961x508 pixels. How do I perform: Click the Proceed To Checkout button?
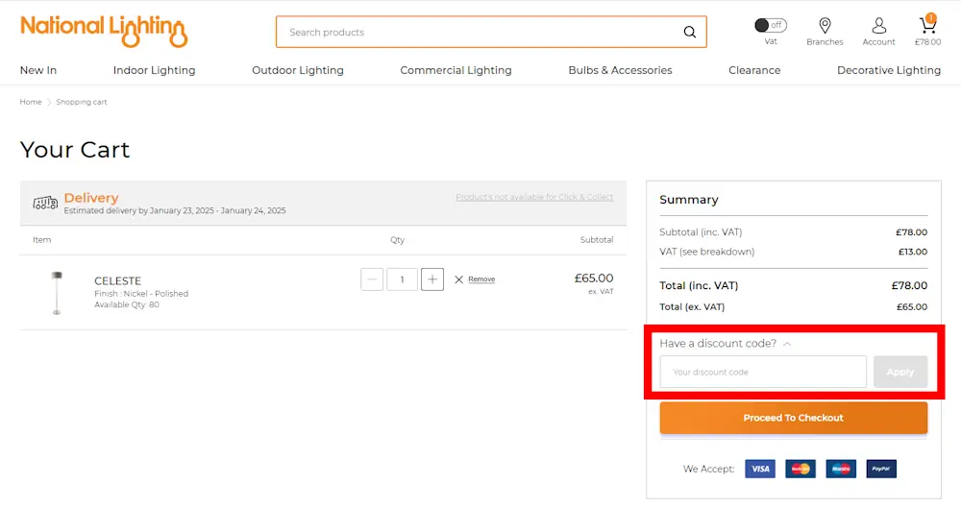pos(794,418)
